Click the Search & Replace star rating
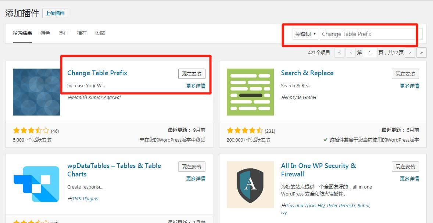 click(x=245, y=130)
